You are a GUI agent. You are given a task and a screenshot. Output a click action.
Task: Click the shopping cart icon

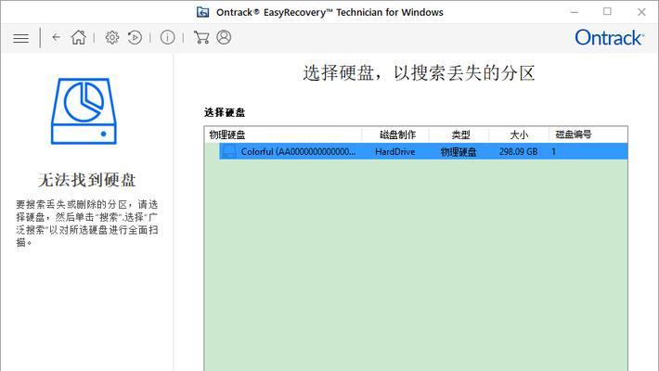pyautogui.click(x=201, y=37)
